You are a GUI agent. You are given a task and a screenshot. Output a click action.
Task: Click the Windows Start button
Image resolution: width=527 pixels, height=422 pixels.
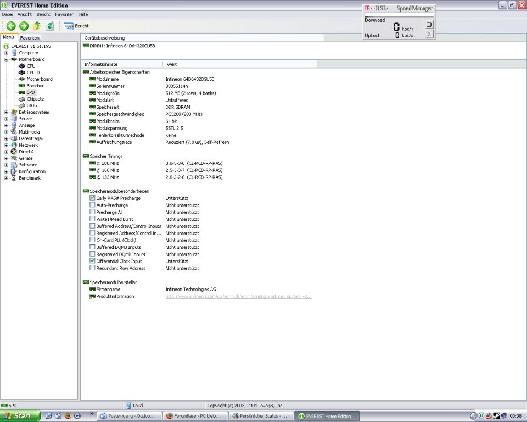coord(20,416)
